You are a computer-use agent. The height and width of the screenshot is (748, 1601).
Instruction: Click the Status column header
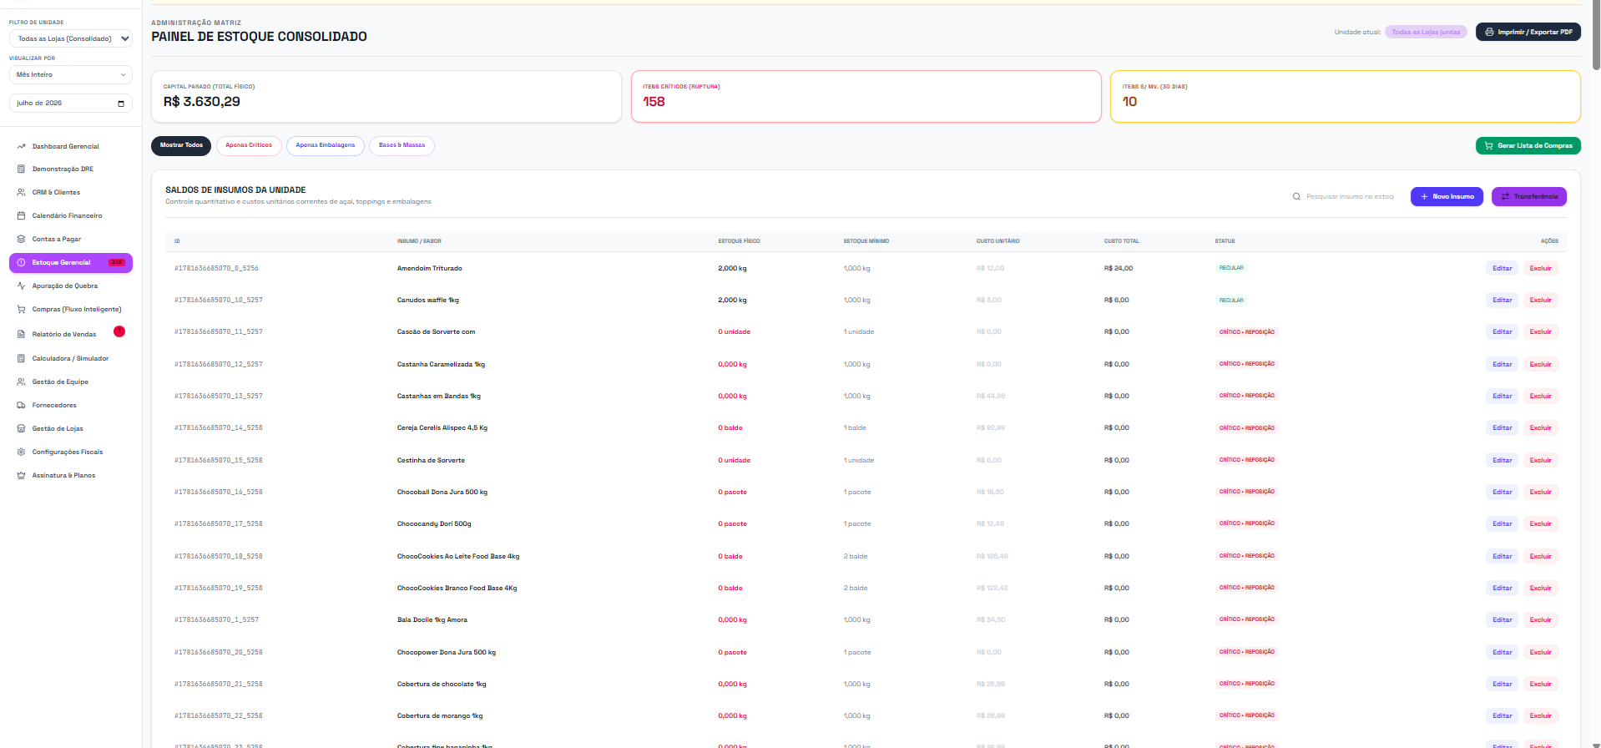tap(1225, 241)
